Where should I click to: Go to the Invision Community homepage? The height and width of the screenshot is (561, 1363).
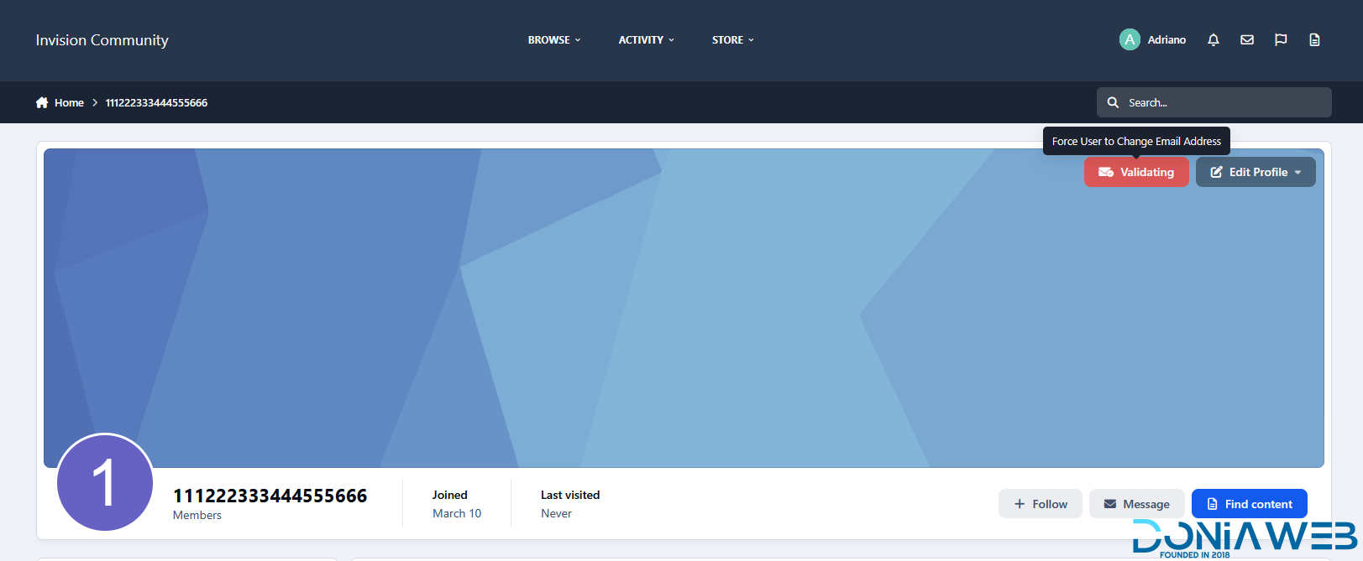pos(102,40)
